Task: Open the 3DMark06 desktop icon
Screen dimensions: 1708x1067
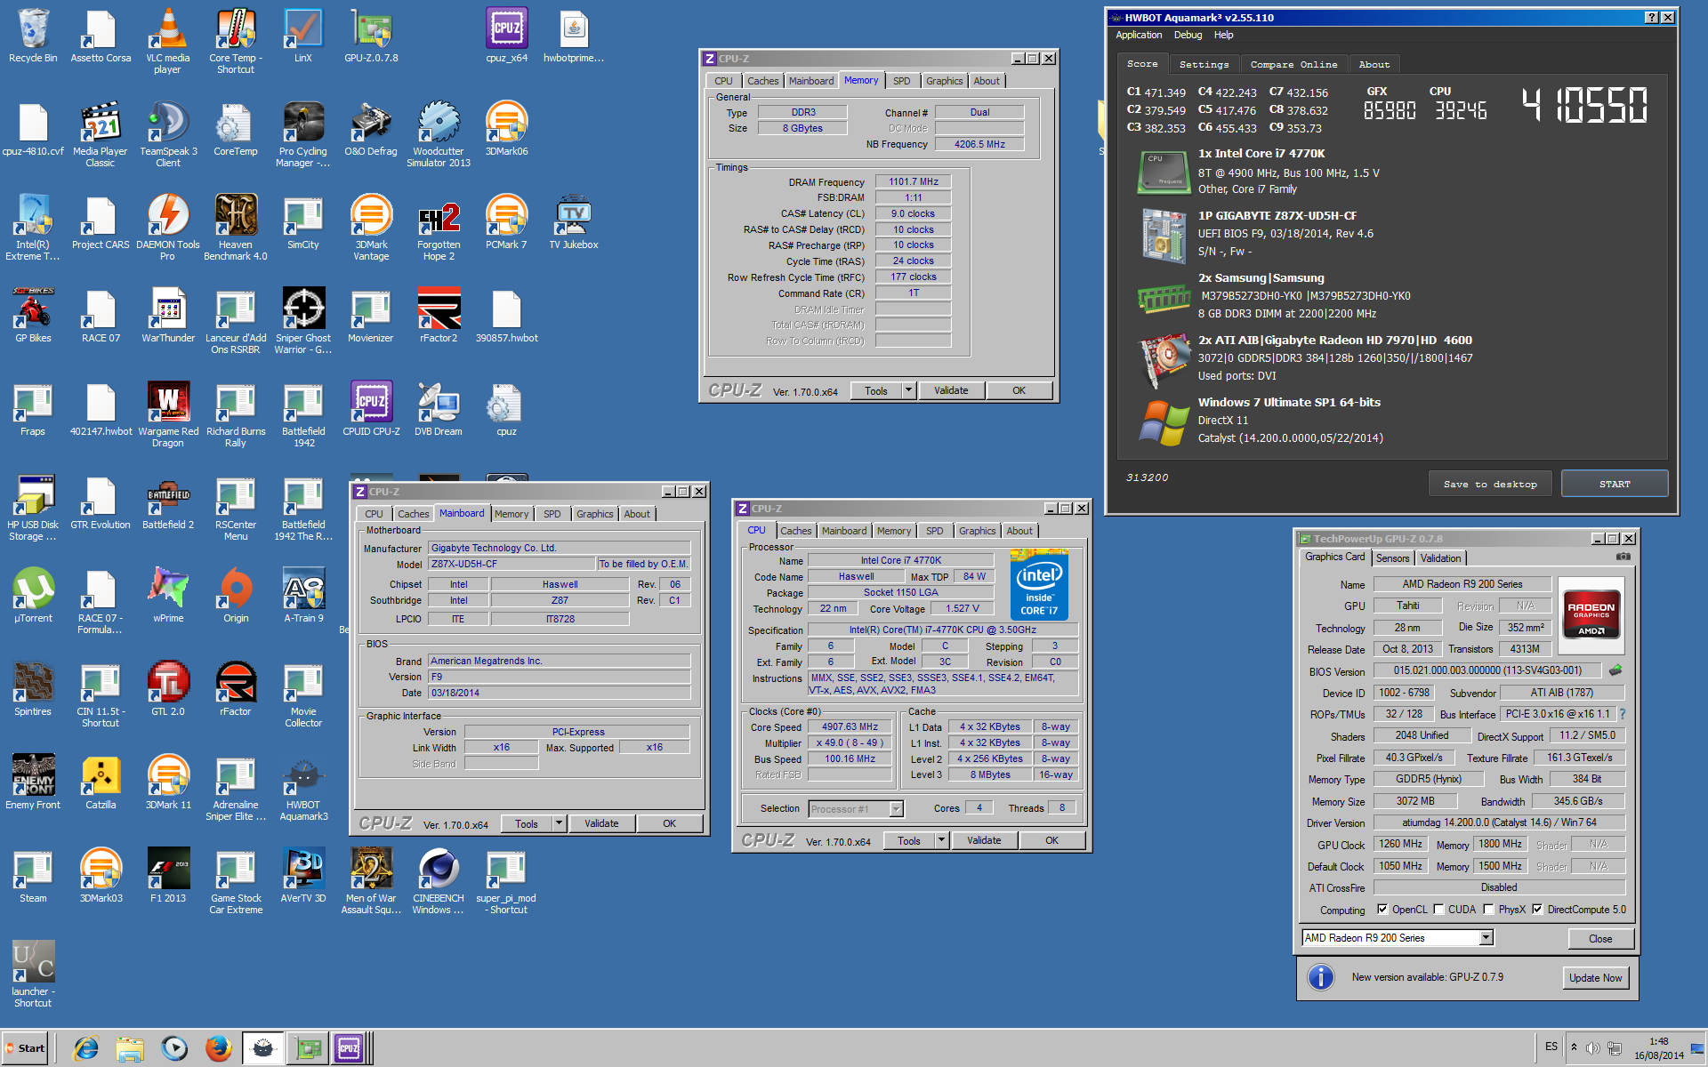Action: 506,129
